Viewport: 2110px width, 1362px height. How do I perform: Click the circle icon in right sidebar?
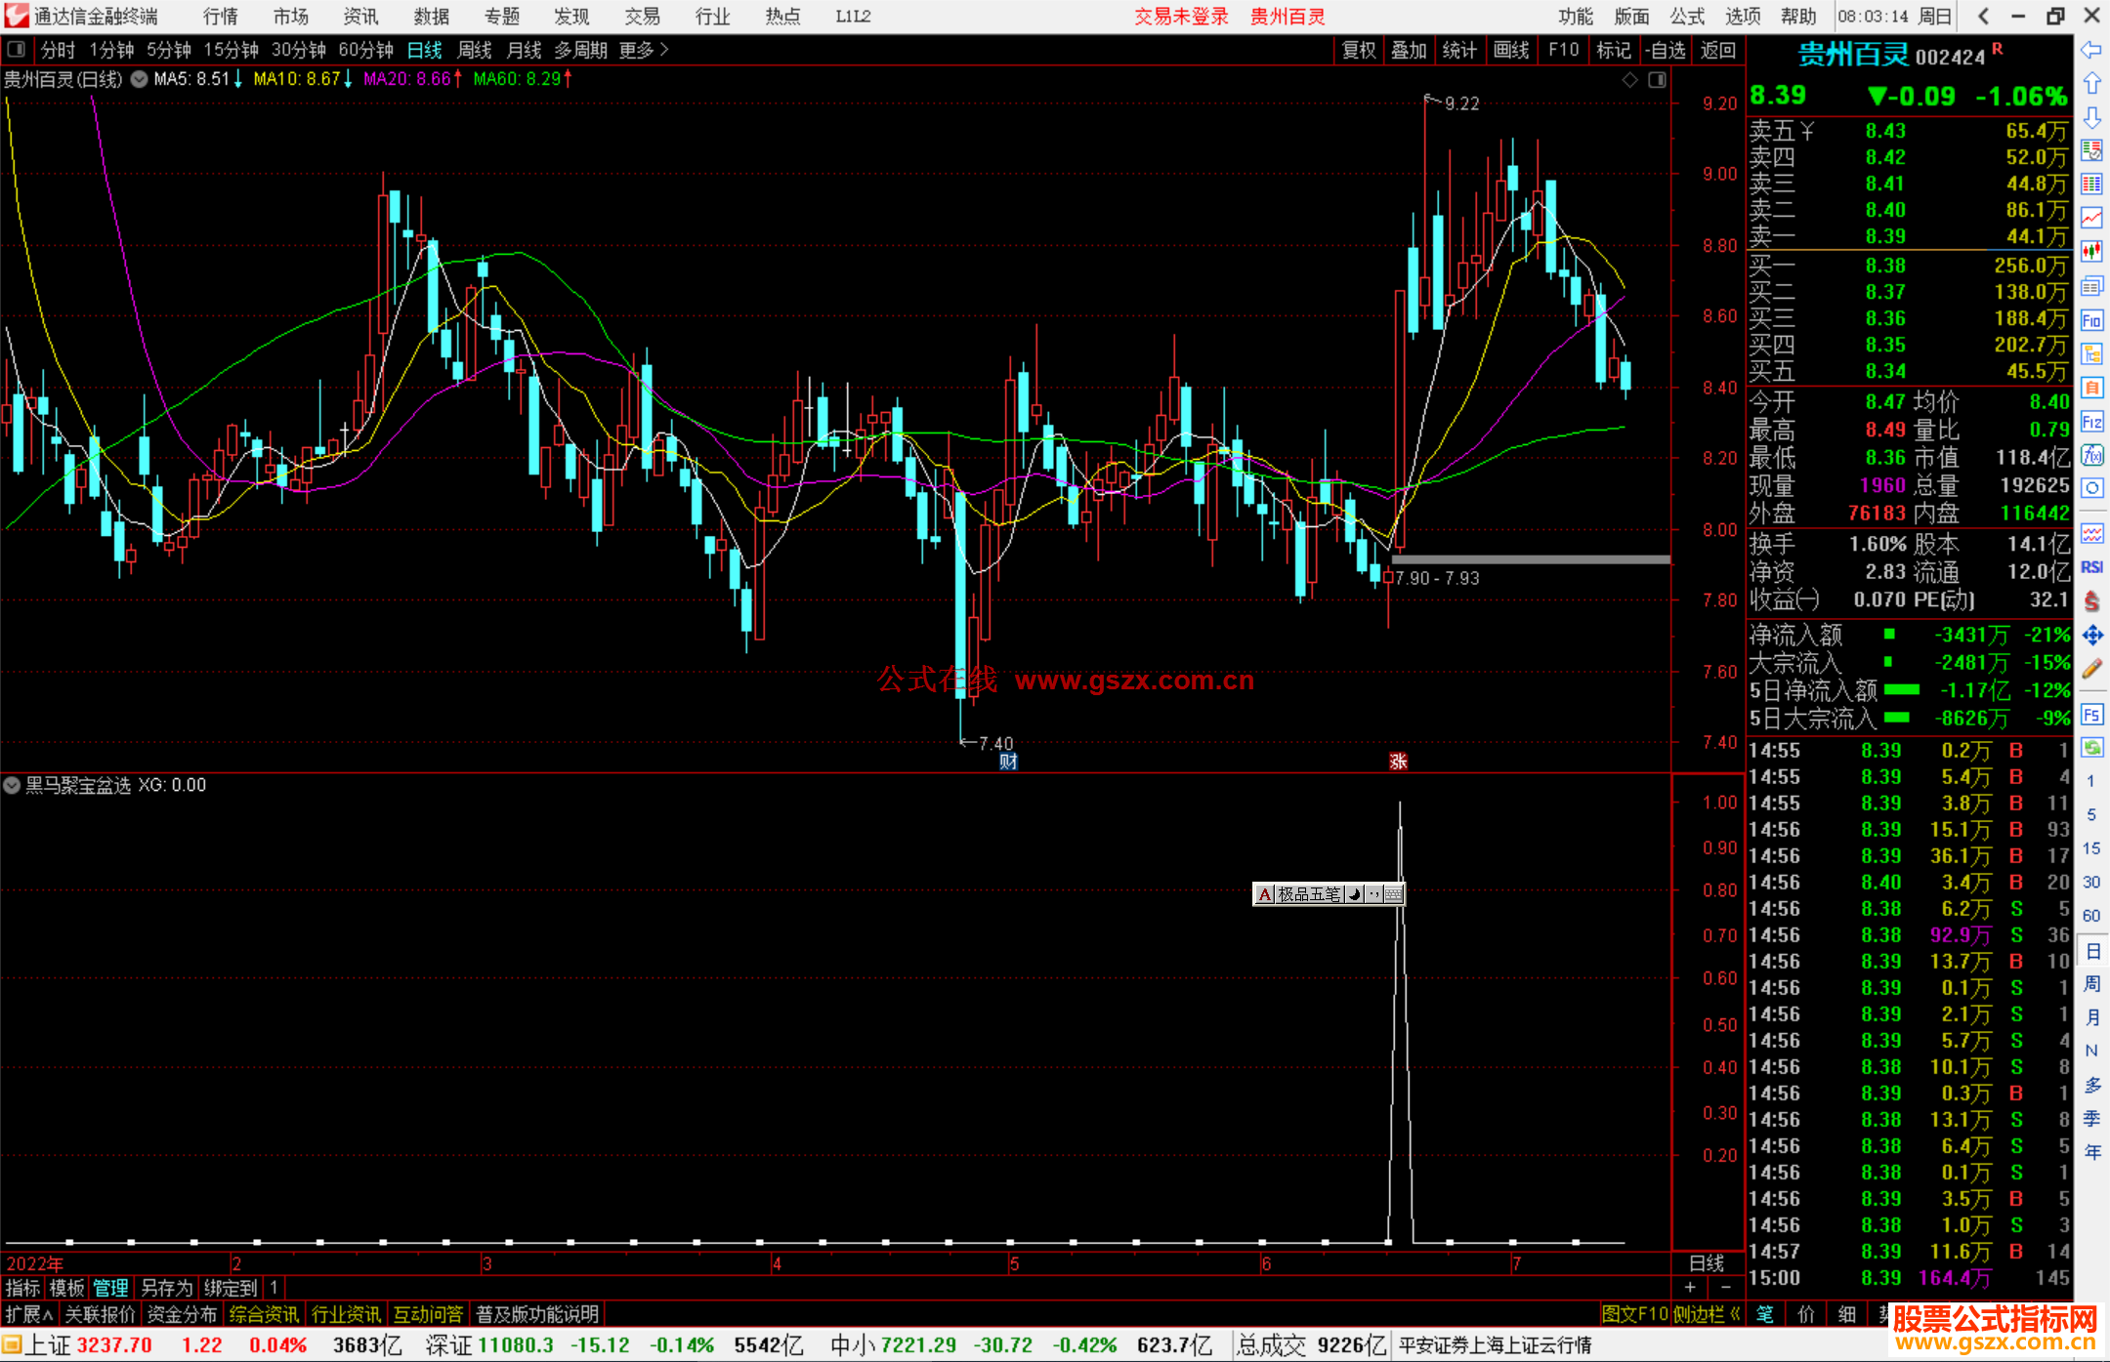[x=2091, y=488]
